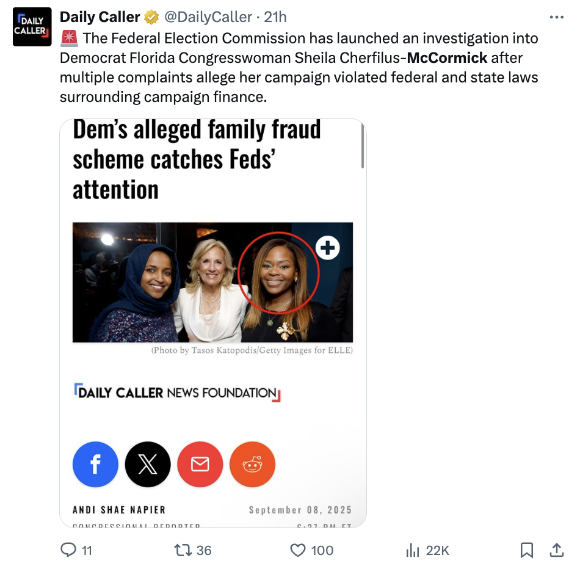This screenshot has width=580, height=569.
Task: Click the gold verified badge
Action: (x=151, y=18)
